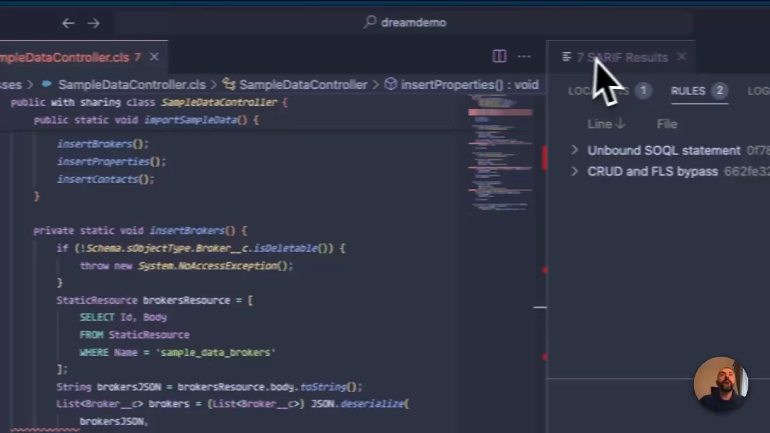Click the search icon in command center
Screen dimensions: 770x433
point(370,22)
